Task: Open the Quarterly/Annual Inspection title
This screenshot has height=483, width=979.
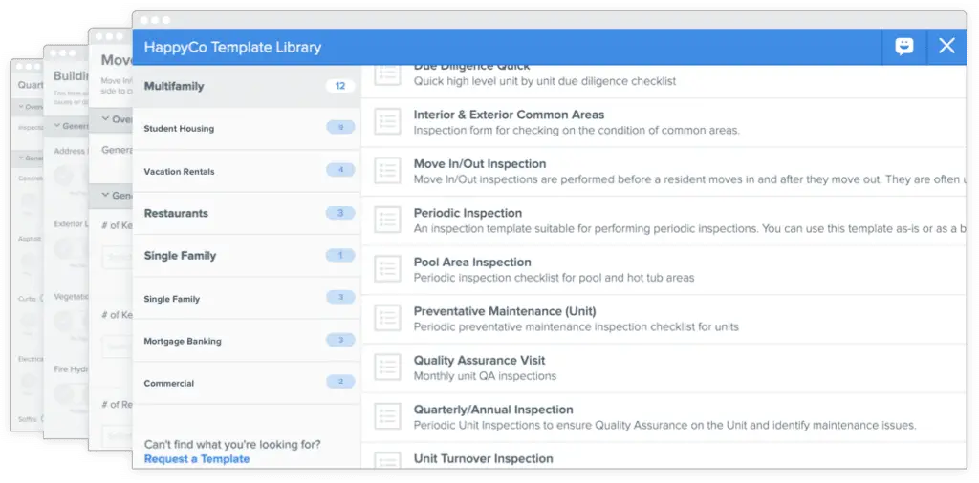Action: (493, 409)
